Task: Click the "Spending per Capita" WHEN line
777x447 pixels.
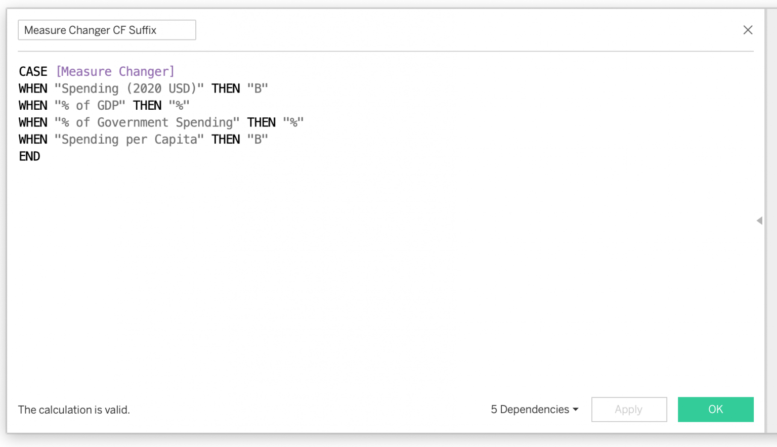Action: pos(129,139)
